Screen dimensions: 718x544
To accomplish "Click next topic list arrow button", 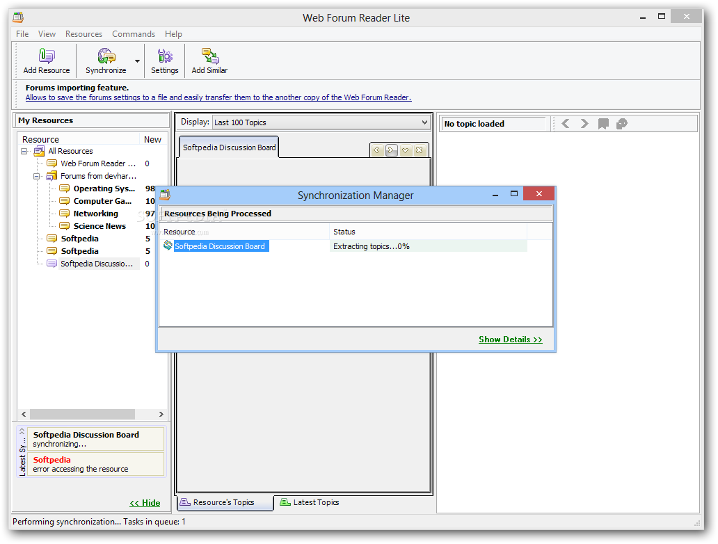I will coord(391,150).
